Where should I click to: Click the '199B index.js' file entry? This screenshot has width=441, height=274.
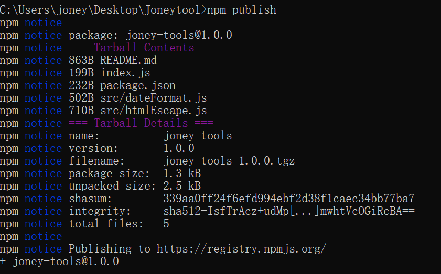coord(110,73)
